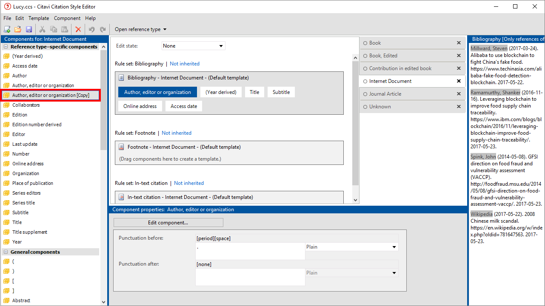This screenshot has width=545, height=306.
Task: Click the template area scrollbar up arrow
Action: tap(356, 57)
